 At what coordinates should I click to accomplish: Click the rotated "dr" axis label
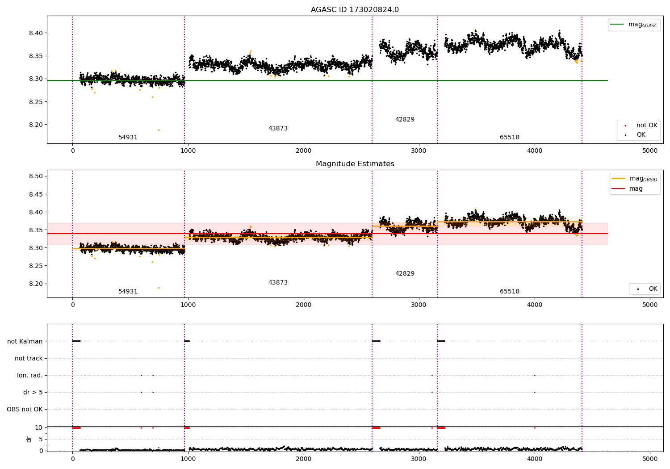[29, 439]
